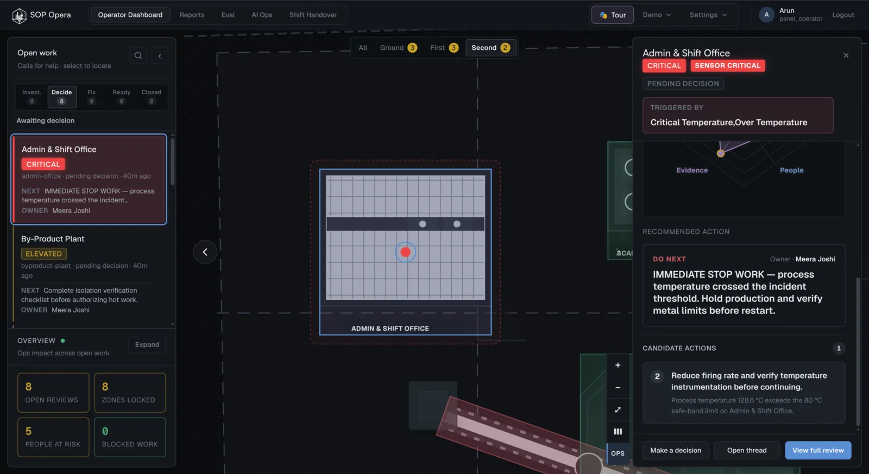Click the CRITICAL badge in detail panel
Viewport: 869px width, 474px height.
(x=664, y=66)
